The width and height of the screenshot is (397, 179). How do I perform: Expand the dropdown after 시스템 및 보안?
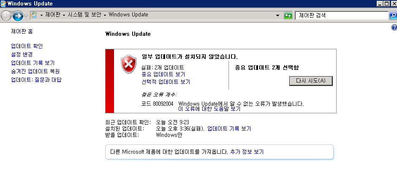(x=105, y=16)
